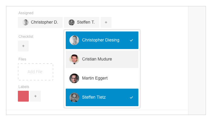Uncheck the checkmark next to Christopher Diesing
This screenshot has height=121, width=212.
click(131, 40)
